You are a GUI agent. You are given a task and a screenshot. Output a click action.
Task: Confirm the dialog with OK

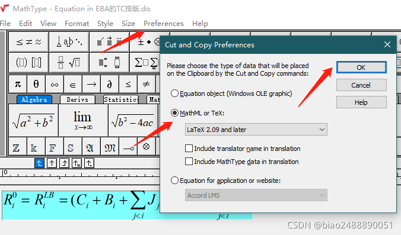tap(361, 67)
